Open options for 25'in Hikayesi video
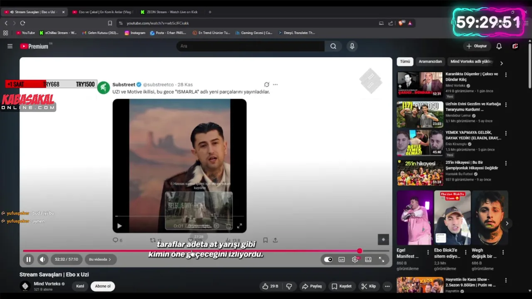532x299 pixels. pyautogui.click(x=506, y=163)
